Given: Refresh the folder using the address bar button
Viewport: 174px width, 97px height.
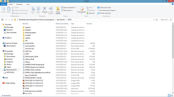Looking at the screenshot, I should pos(157,20).
